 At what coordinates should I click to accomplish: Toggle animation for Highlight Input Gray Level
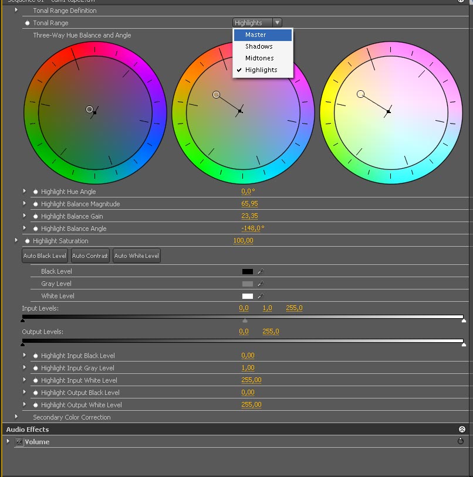pos(36,368)
